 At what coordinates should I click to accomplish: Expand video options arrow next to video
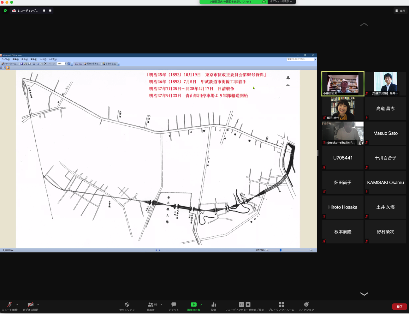coord(38,305)
